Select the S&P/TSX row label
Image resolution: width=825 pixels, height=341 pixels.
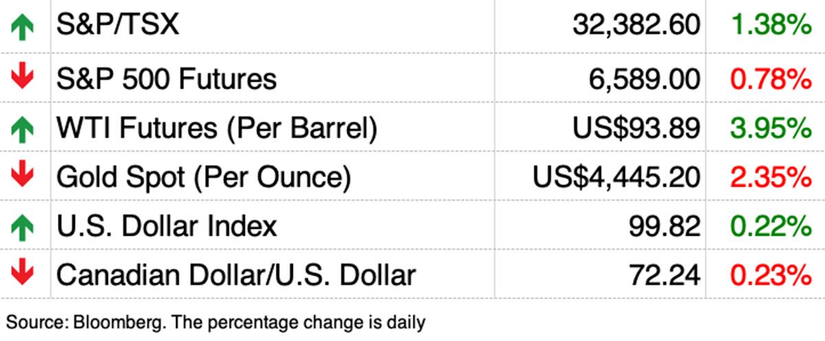pyautogui.click(x=118, y=26)
